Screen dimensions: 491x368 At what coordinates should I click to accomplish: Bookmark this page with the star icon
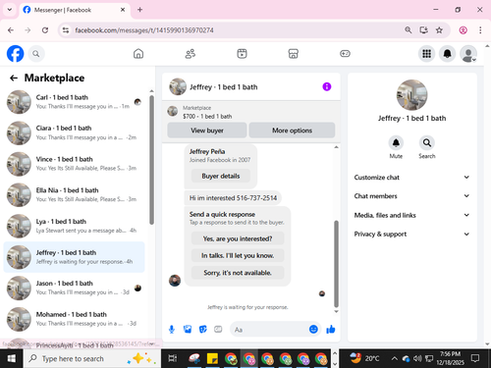(439, 30)
